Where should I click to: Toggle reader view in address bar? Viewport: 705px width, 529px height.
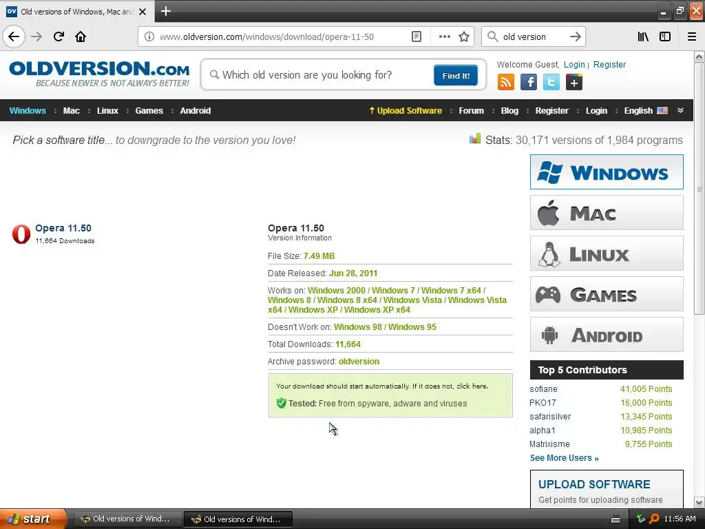point(417,37)
